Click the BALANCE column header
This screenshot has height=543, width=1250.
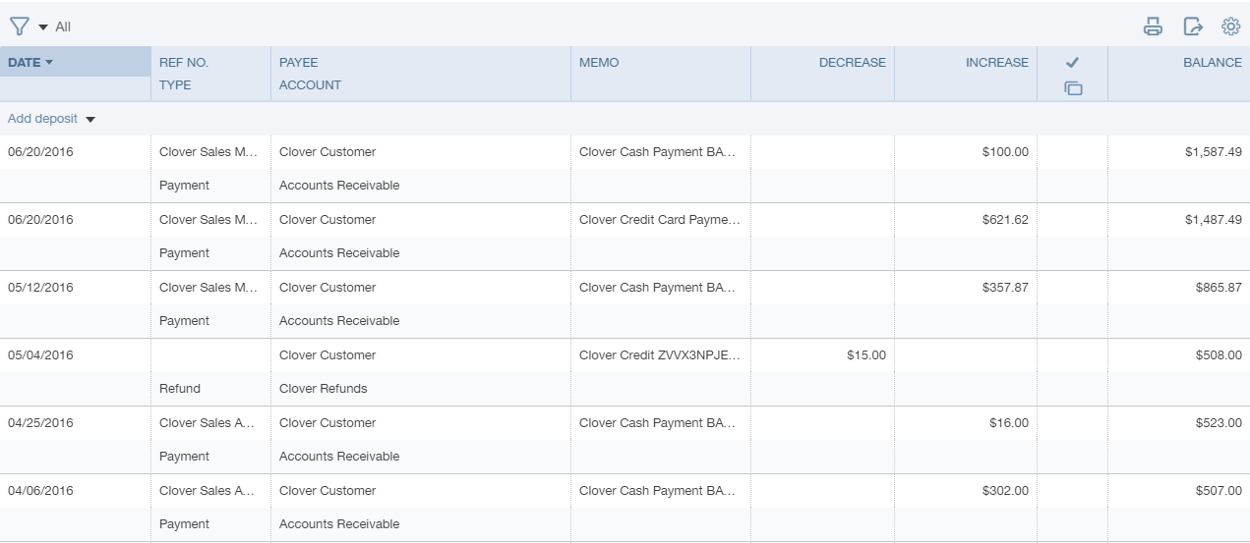coord(1212,62)
